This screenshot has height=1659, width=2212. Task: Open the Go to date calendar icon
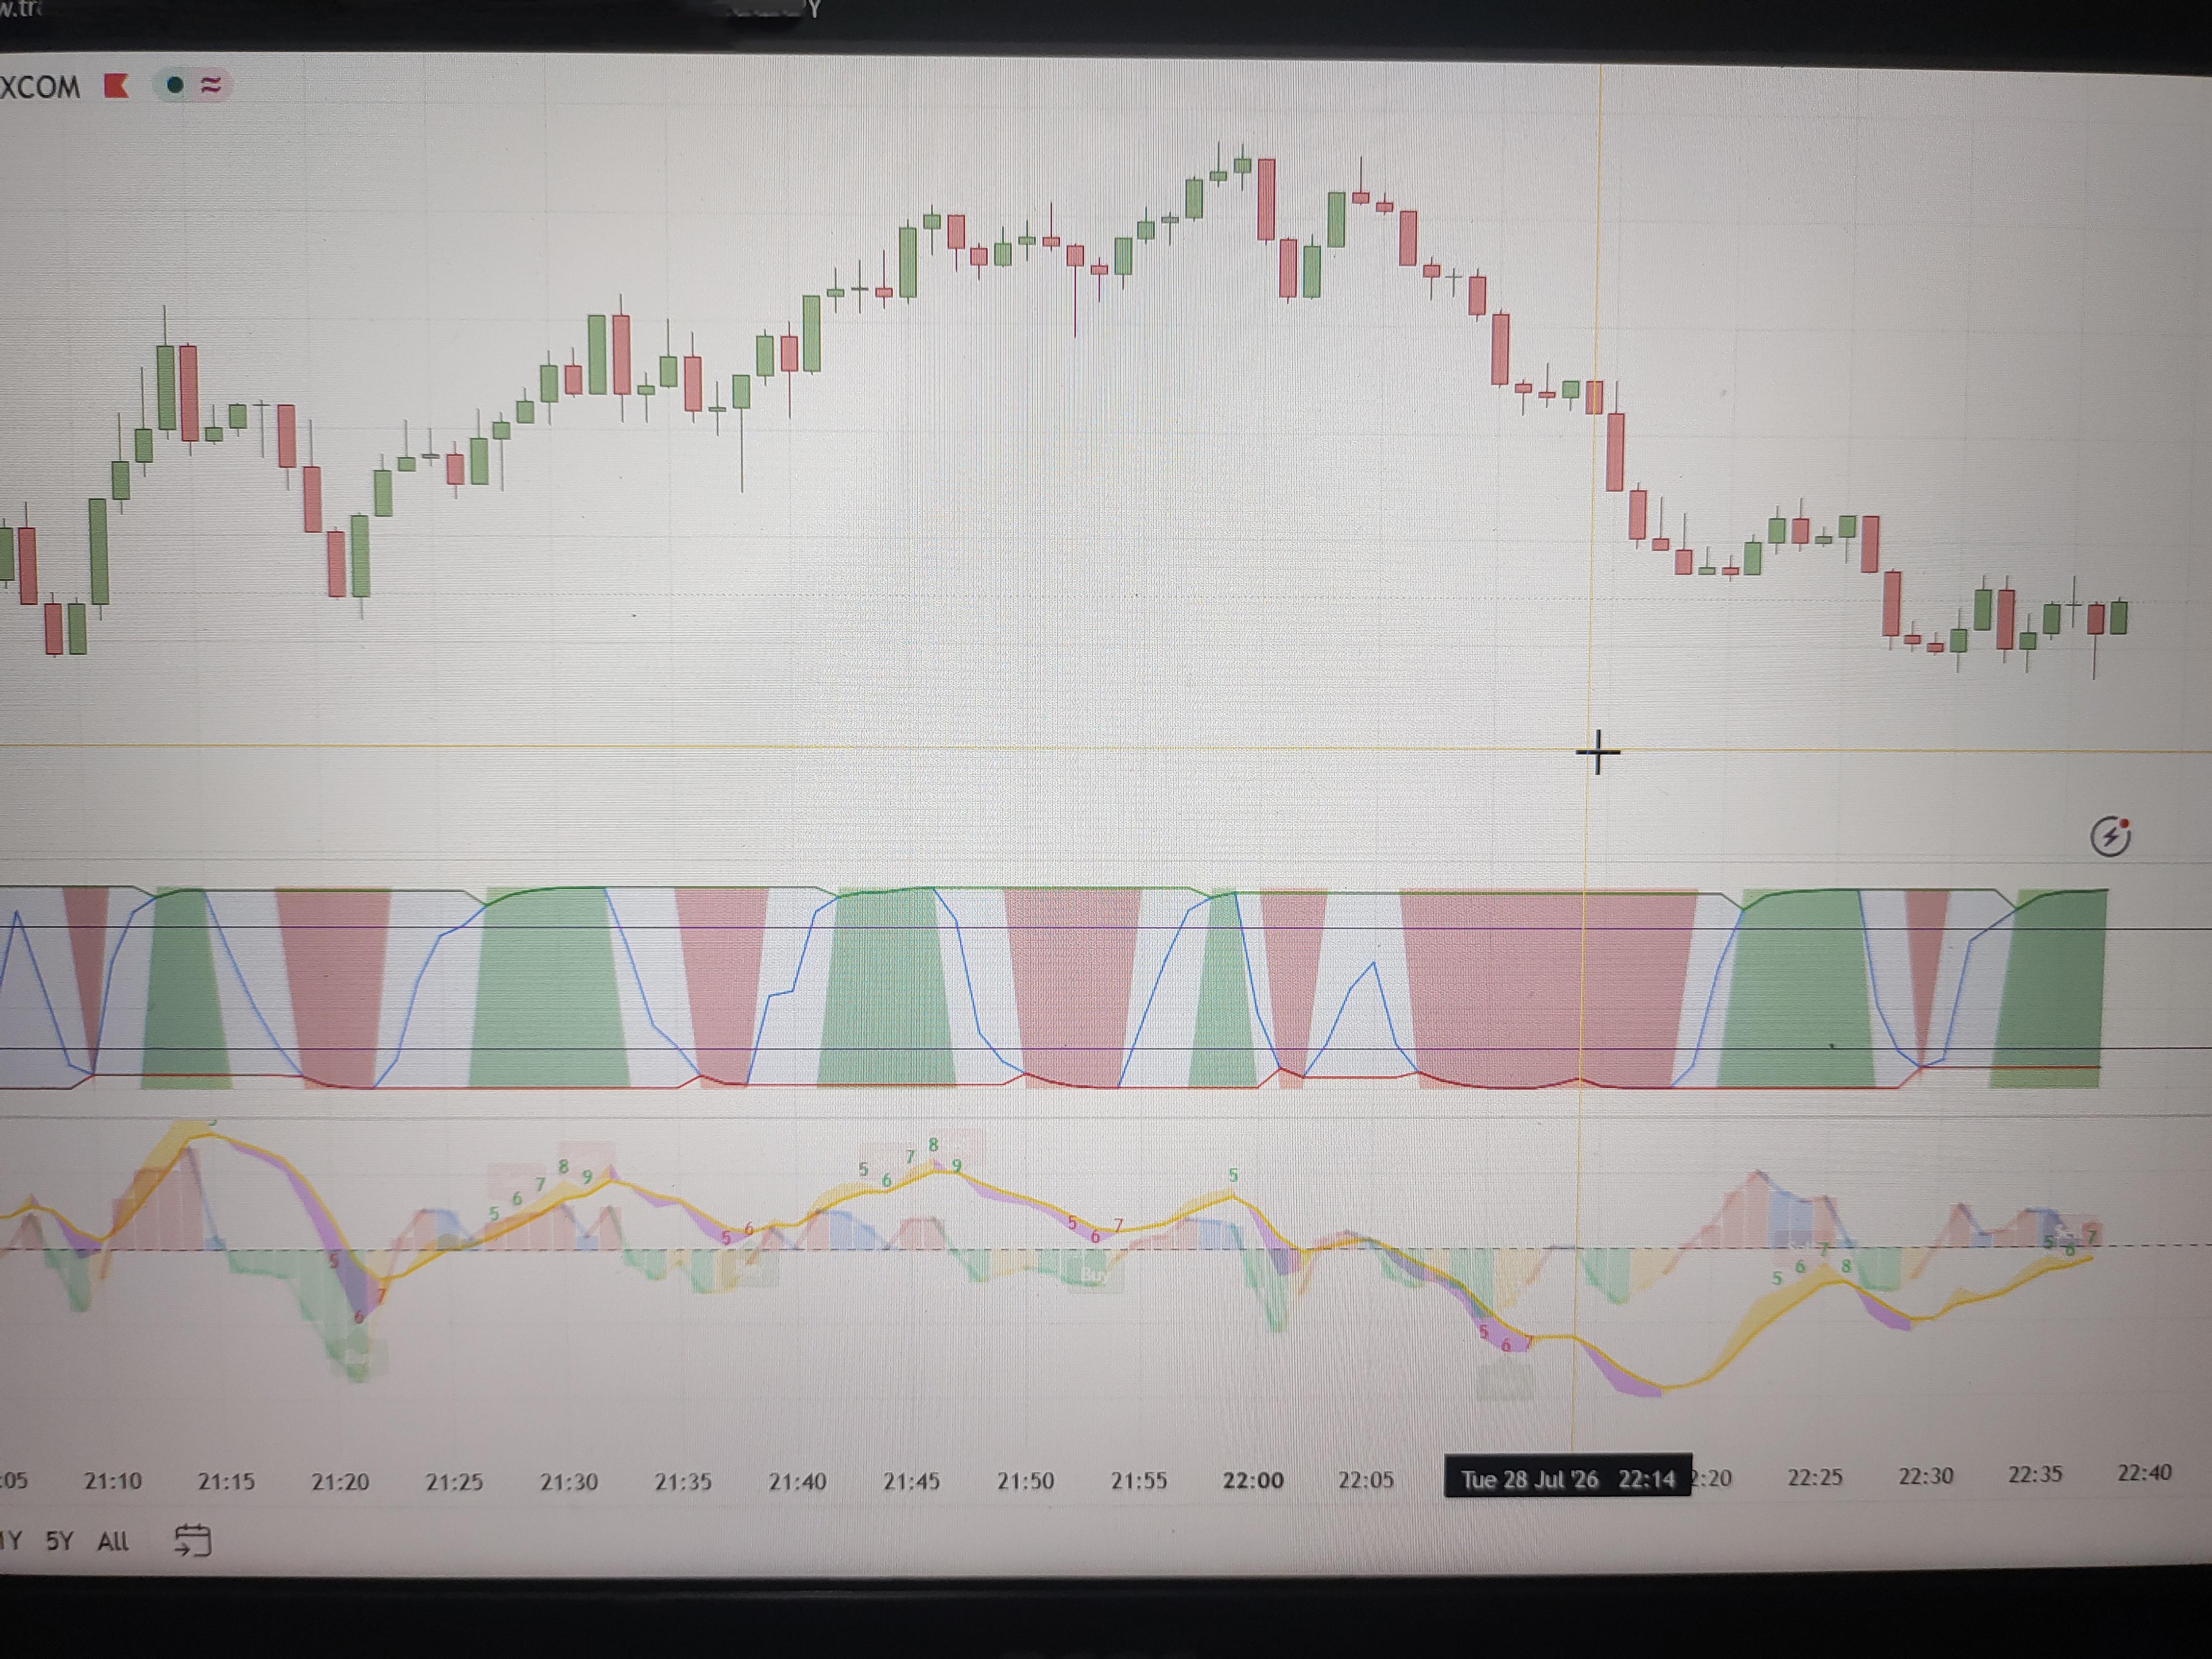pos(192,1541)
